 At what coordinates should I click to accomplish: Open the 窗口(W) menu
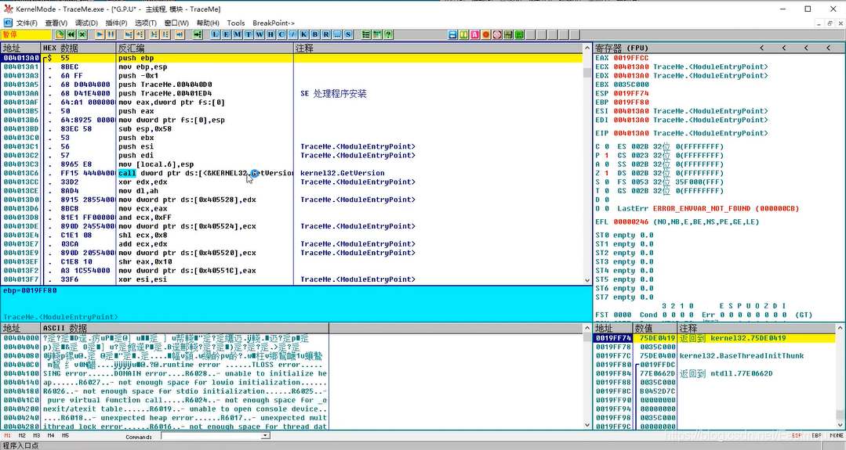click(x=176, y=23)
